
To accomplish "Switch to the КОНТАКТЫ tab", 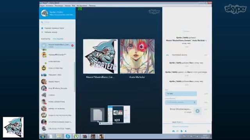I will tap(46, 39).
